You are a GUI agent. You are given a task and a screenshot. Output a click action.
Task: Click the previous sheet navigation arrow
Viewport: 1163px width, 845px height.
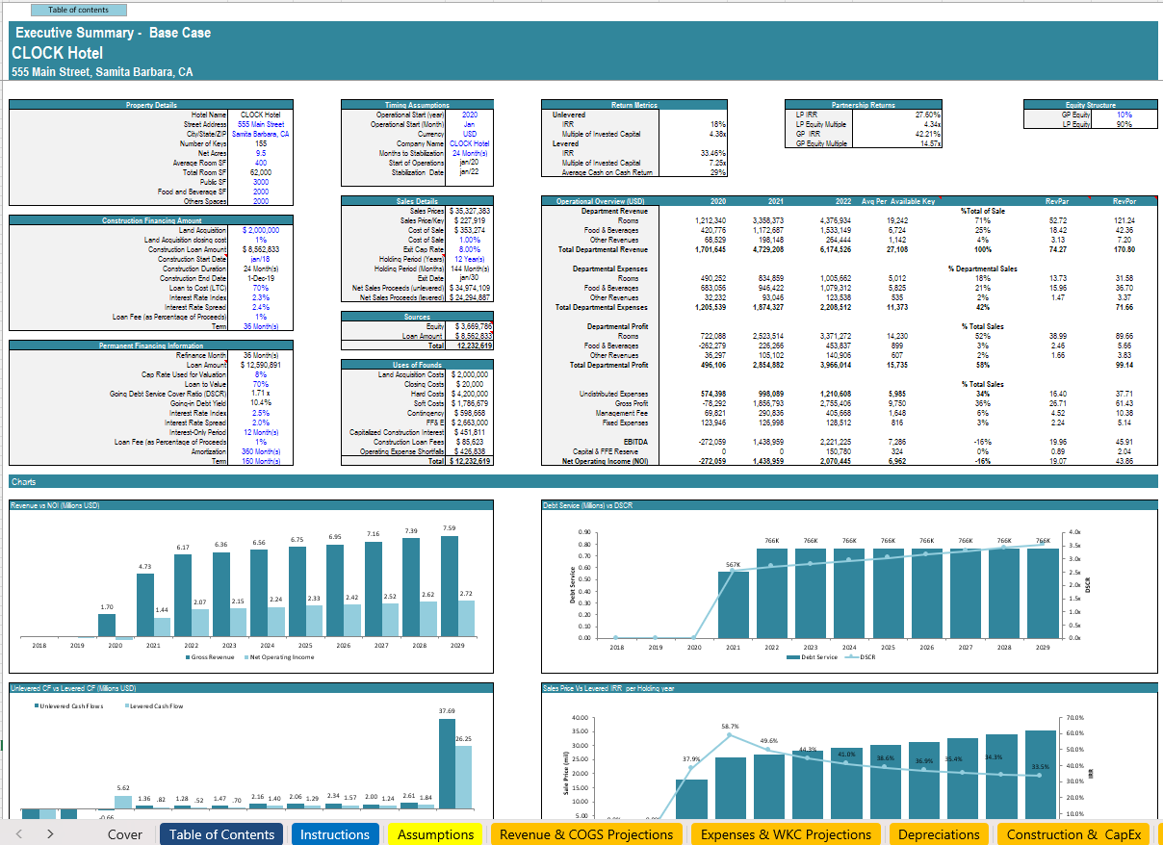(x=19, y=833)
